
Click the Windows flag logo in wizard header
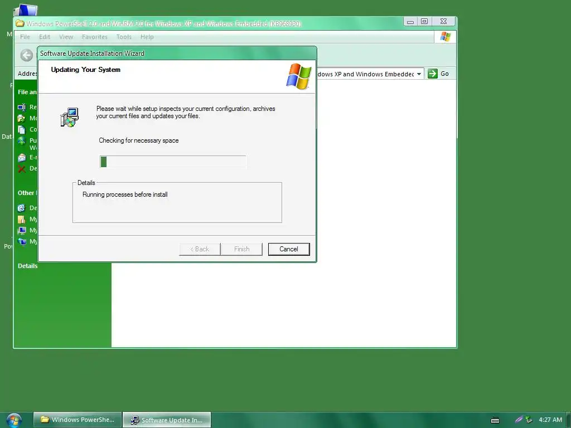tap(299, 76)
